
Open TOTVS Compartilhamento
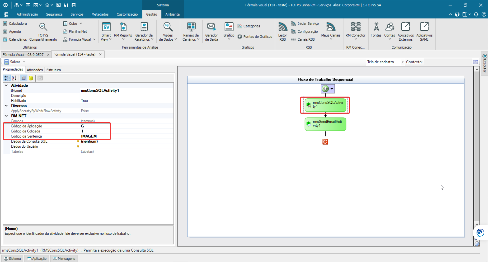click(x=43, y=32)
